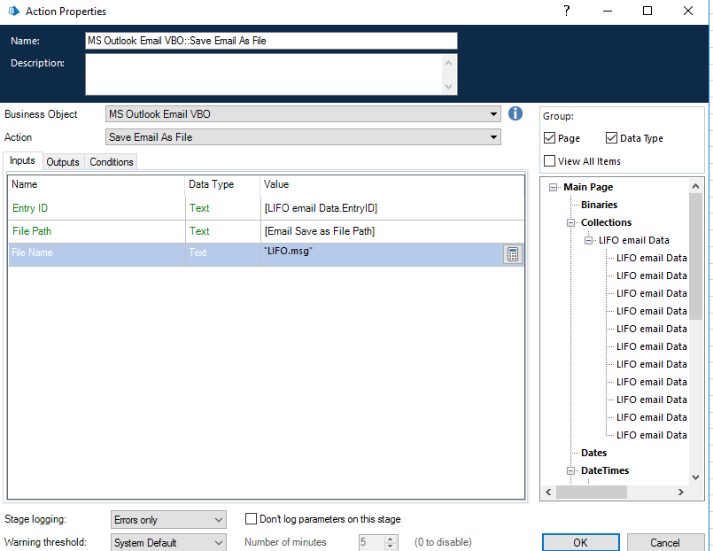Enable Don't log parameters on this stage
The width and height of the screenshot is (713, 551).
252,519
